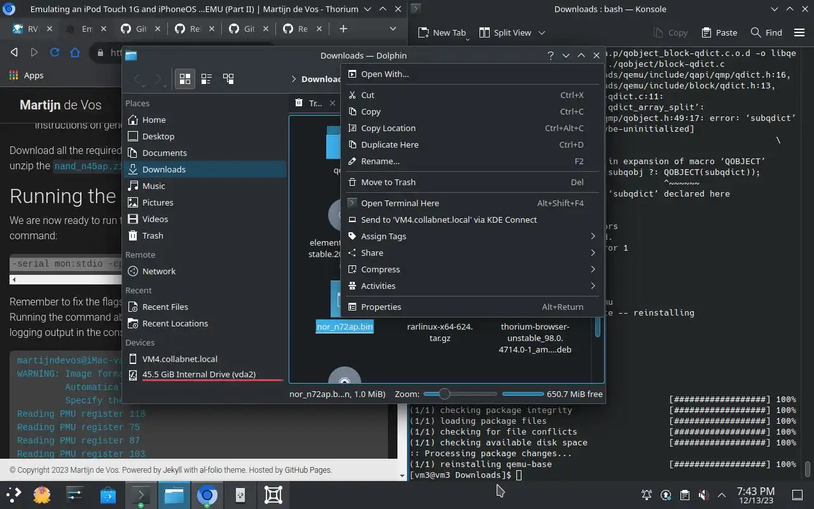
Task: Choose Open Terminal Here menu entry
Action: click(472, 203)
